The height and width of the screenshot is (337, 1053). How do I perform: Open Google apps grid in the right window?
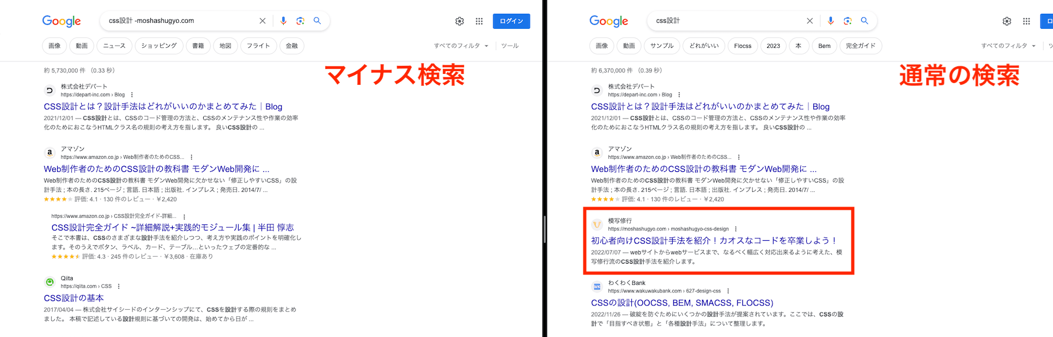tap(1026, 21)
